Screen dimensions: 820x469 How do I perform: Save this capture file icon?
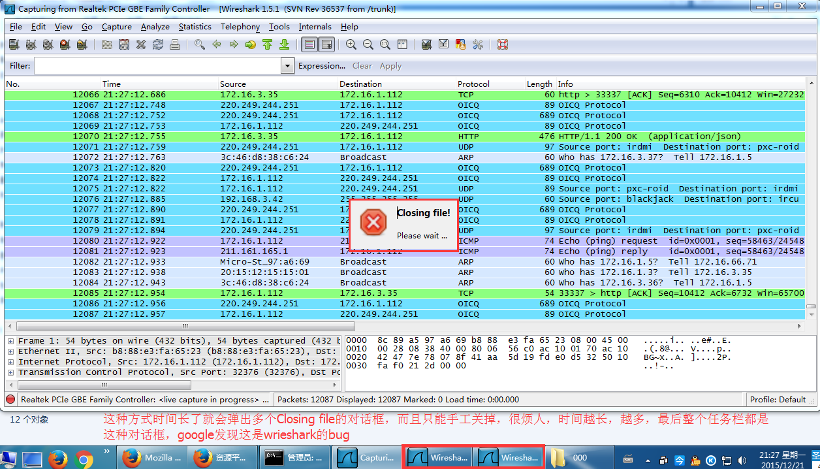tap(124, 44)
